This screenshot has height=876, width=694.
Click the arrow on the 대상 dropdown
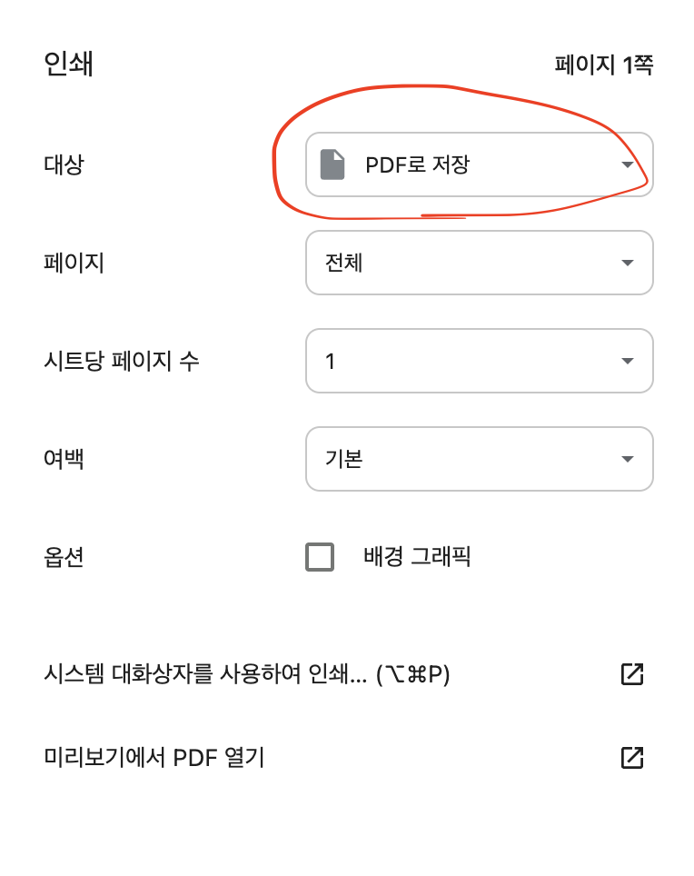[x=627, y=164]
